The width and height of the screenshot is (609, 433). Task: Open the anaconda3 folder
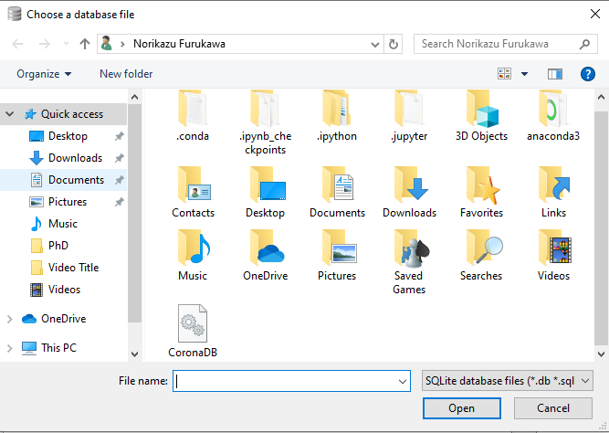pyautogui.click(x=553, y=116)
